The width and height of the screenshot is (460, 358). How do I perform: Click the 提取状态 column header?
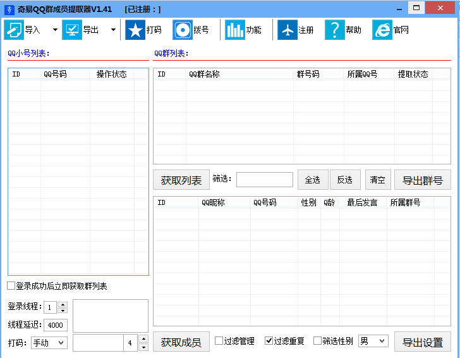[413, 74]
